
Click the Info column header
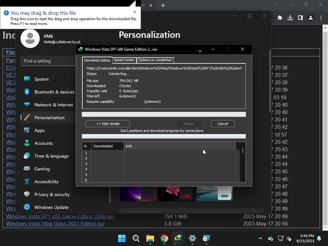[180, 146]
